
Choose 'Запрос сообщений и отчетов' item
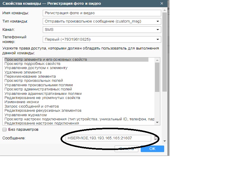click(x=31, y=106)
